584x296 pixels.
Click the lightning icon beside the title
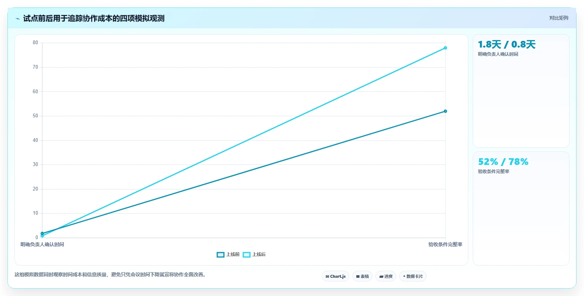17,19
